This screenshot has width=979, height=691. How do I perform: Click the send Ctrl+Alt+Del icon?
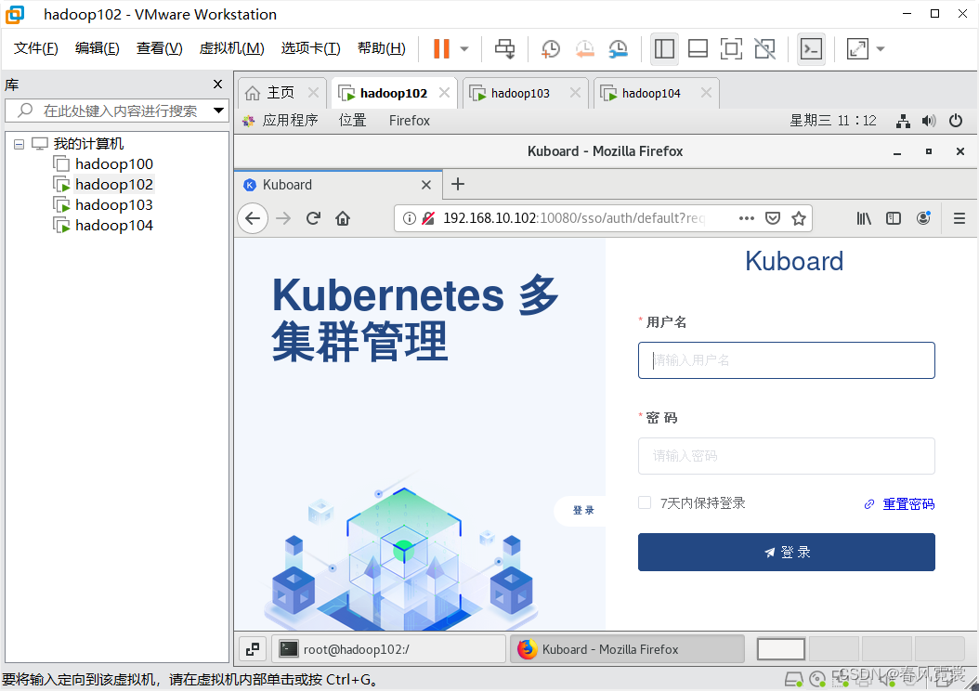[x=504, y=48]
